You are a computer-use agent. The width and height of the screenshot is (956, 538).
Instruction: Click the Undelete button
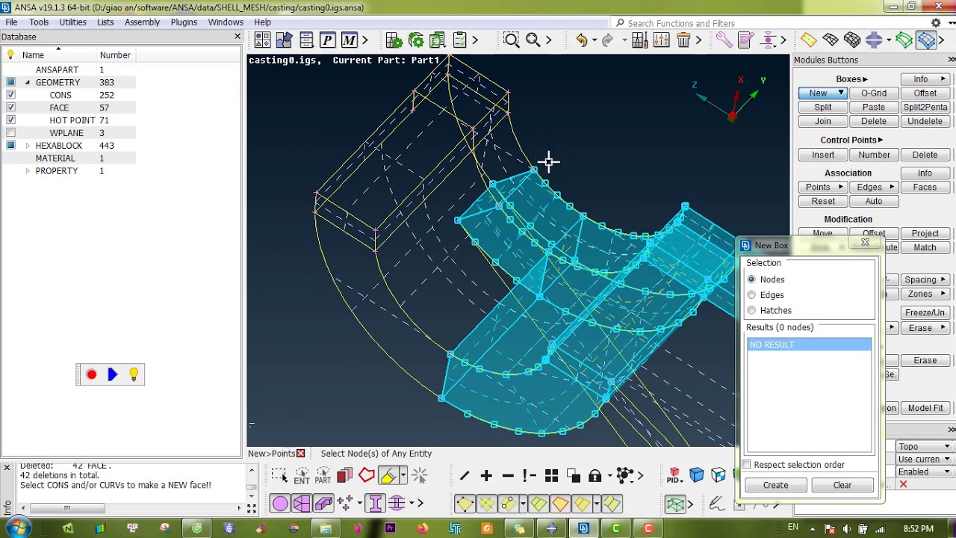click(925, 121)
